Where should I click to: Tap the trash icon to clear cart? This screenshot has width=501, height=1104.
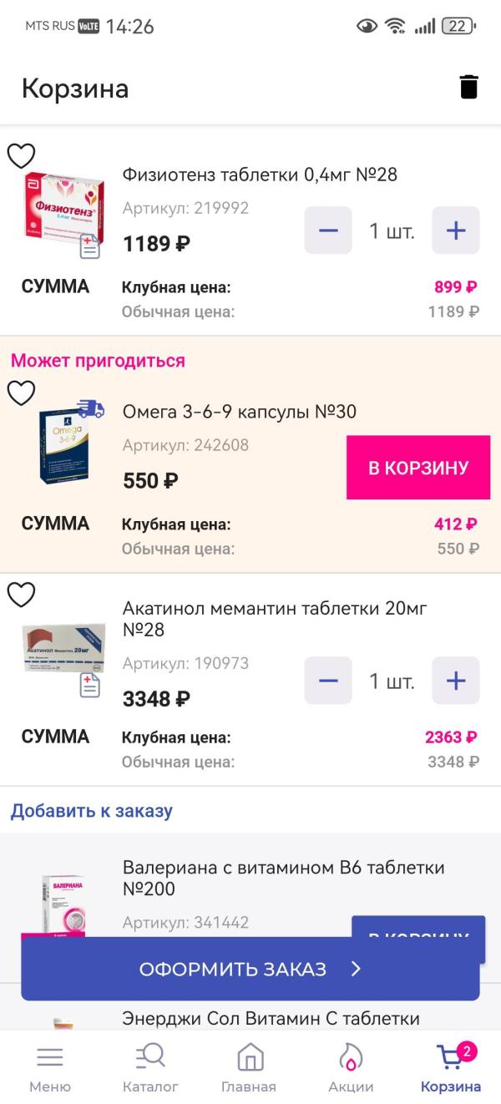[469, 87]
